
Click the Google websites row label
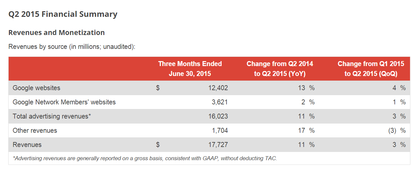36,88
